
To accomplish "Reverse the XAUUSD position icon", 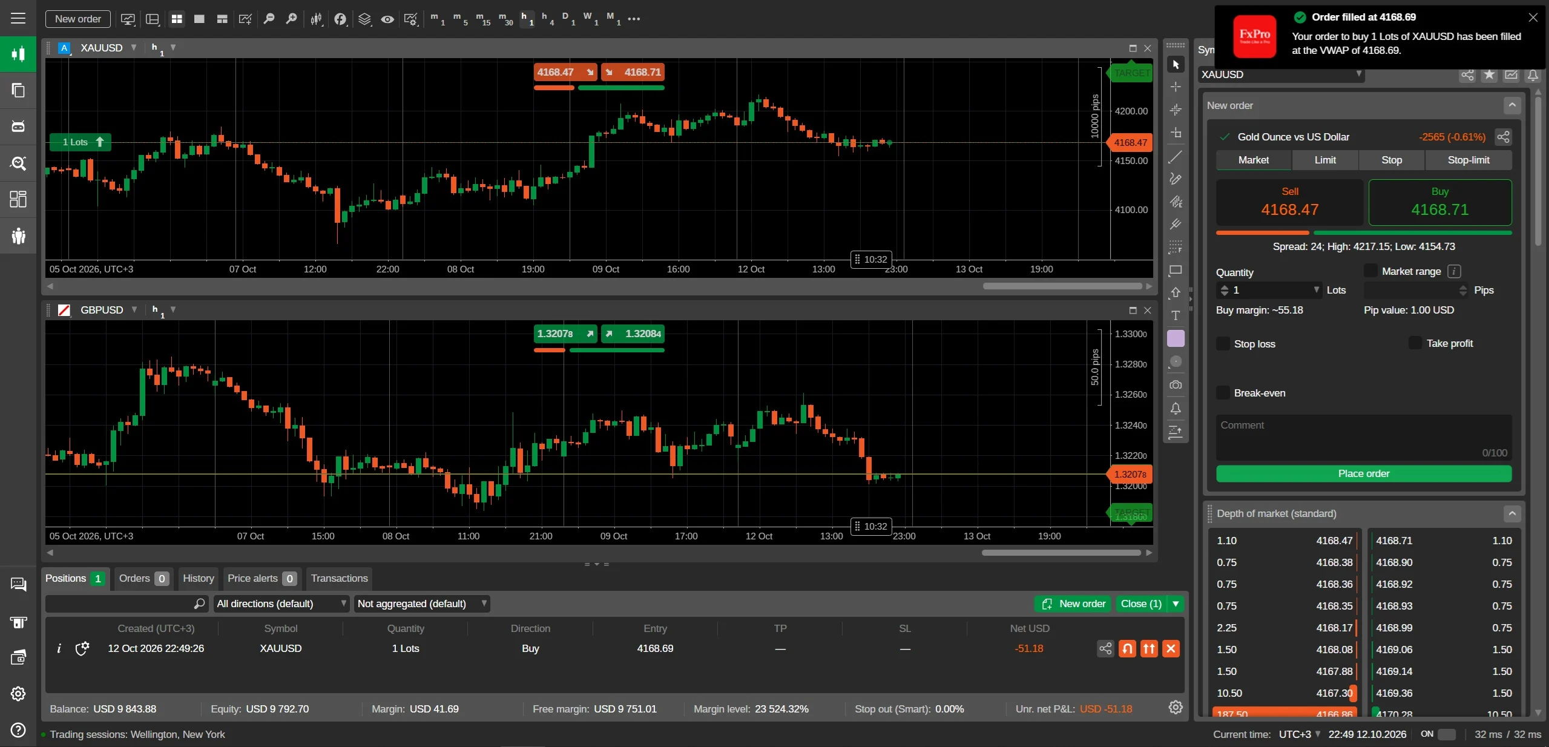I will (x=1127, y=648).
